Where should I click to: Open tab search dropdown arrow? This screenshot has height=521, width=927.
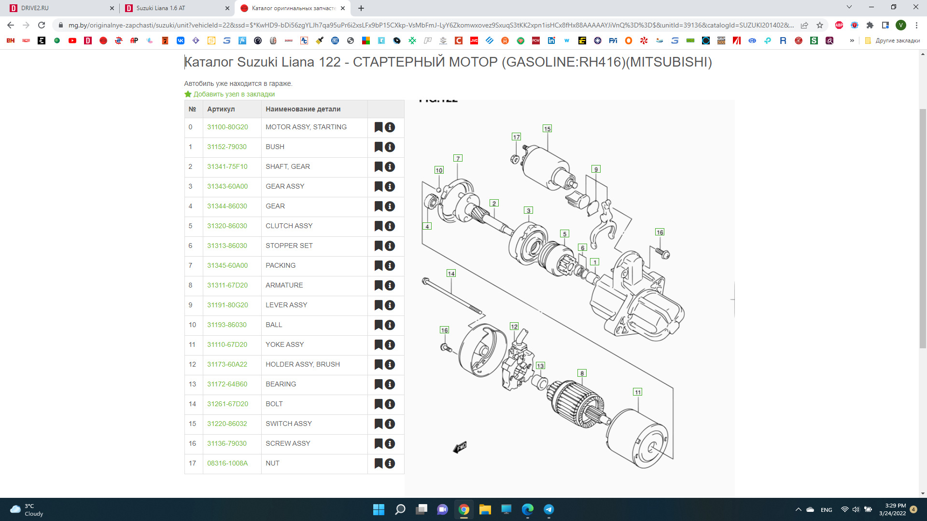click(849, 7)
